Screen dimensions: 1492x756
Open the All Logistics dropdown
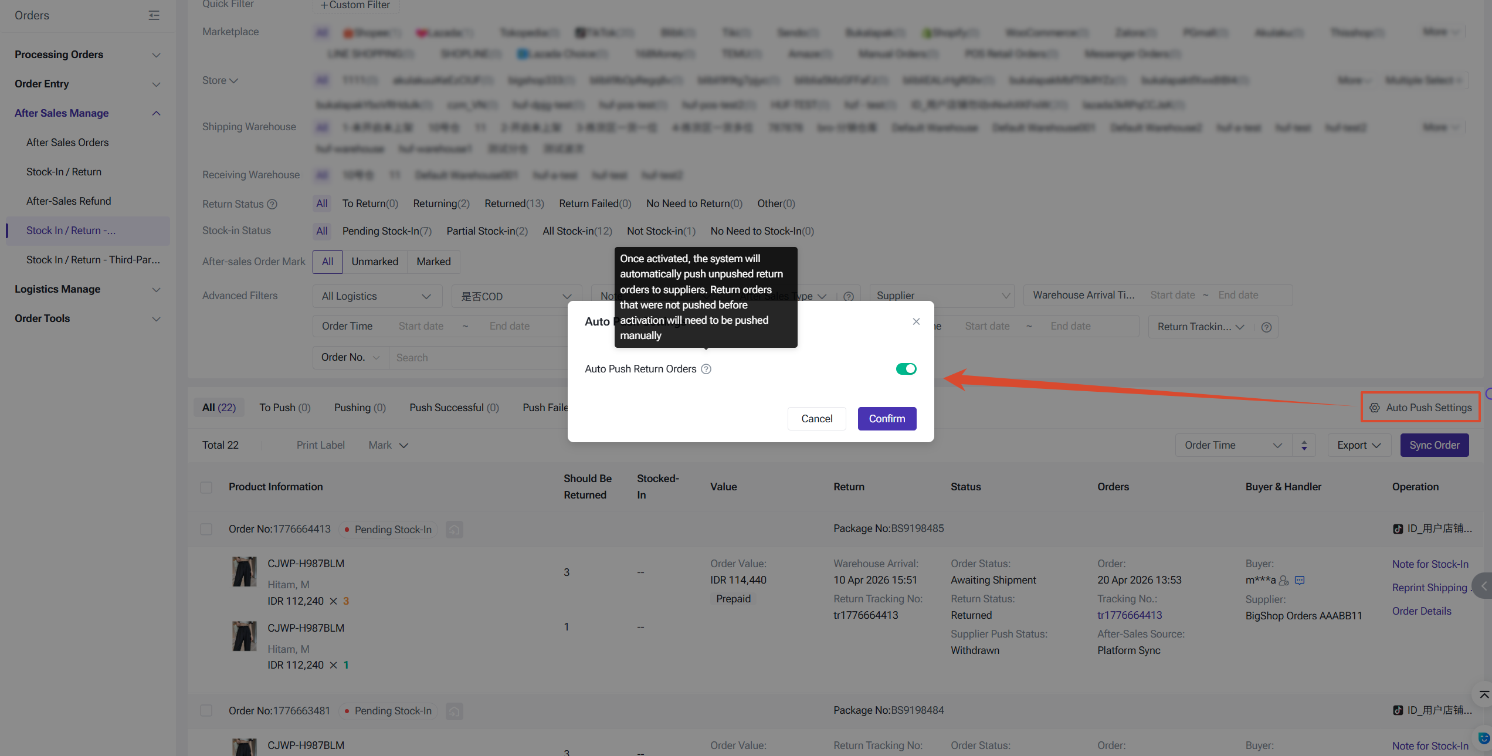point(376,296)
